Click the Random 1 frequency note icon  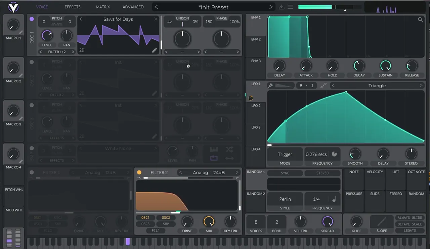(334, 199)
